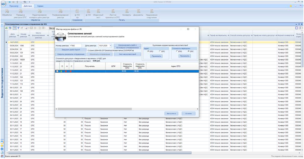Viewport: 304px width, 159px height.
Task: Switch to the Просмотр ribbon tab
Action: click(14, 6)
